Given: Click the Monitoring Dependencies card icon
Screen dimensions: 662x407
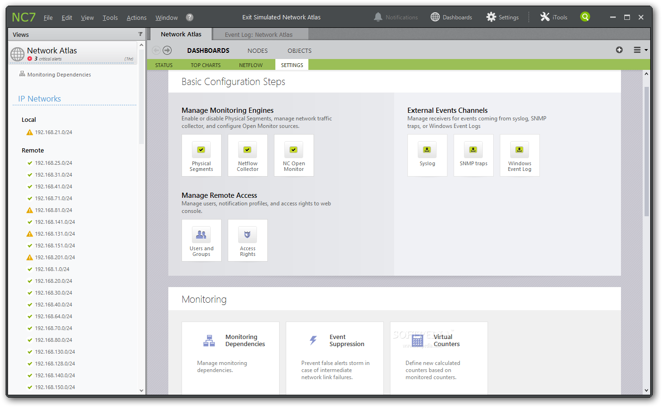Looking at the screenshot, I should 209,340.
